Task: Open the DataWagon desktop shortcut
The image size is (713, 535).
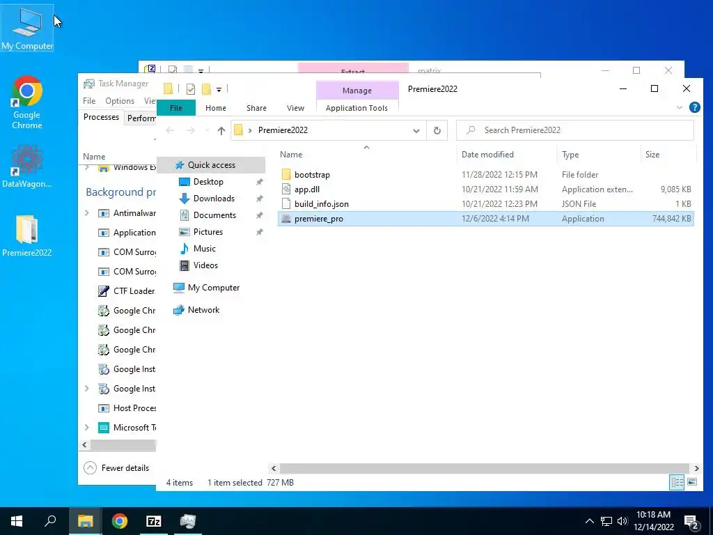Action: 27,166
